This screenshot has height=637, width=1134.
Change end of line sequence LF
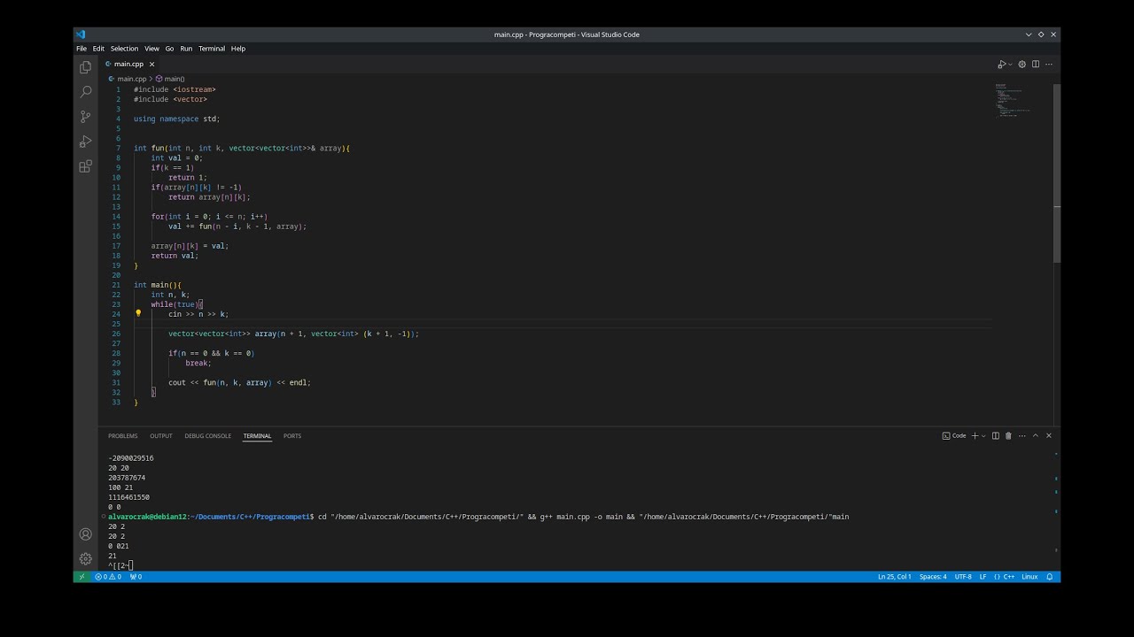[983, 577]
